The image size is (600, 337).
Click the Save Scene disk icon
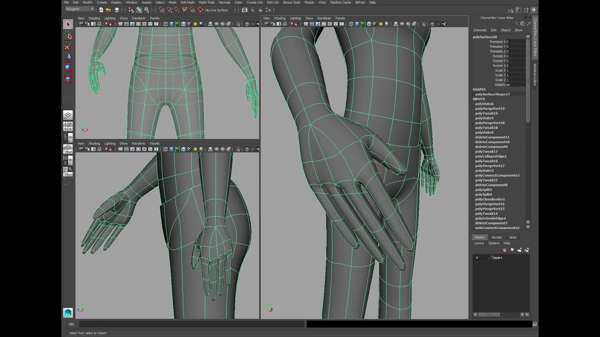[117, 10]
